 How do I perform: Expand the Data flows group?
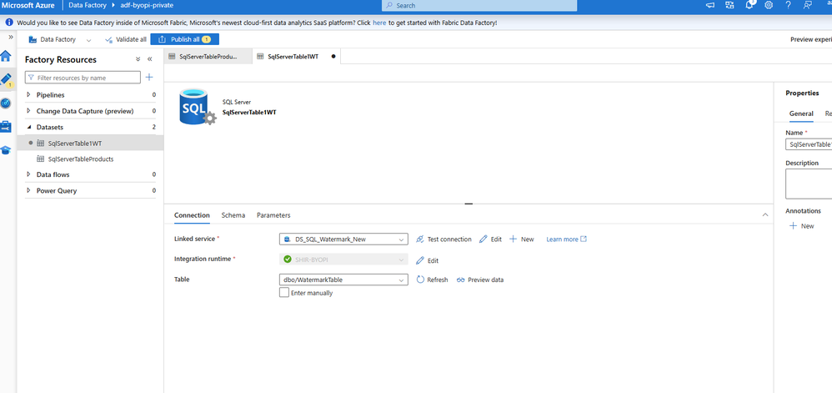(x=28, y=174)
